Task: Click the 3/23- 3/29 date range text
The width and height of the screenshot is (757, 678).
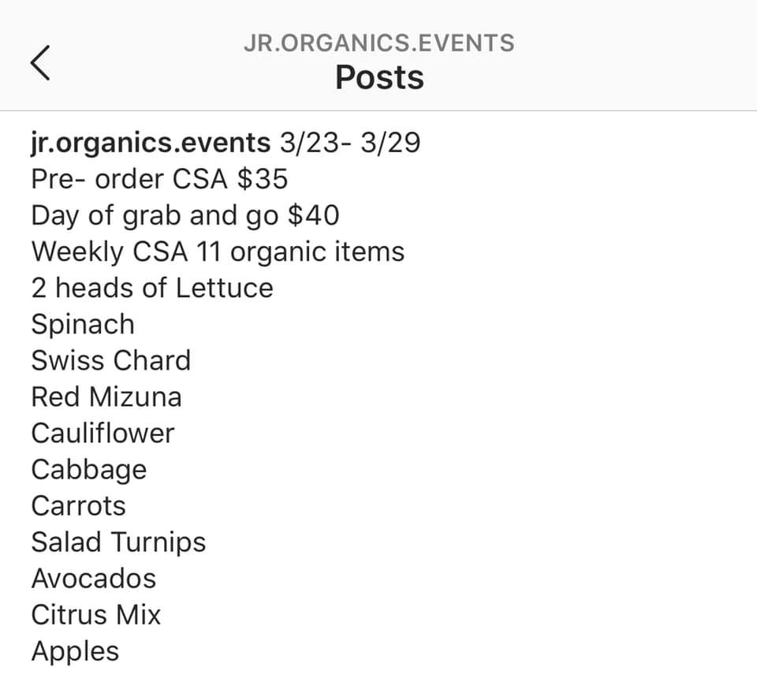Action: click(x=349, y=143)
